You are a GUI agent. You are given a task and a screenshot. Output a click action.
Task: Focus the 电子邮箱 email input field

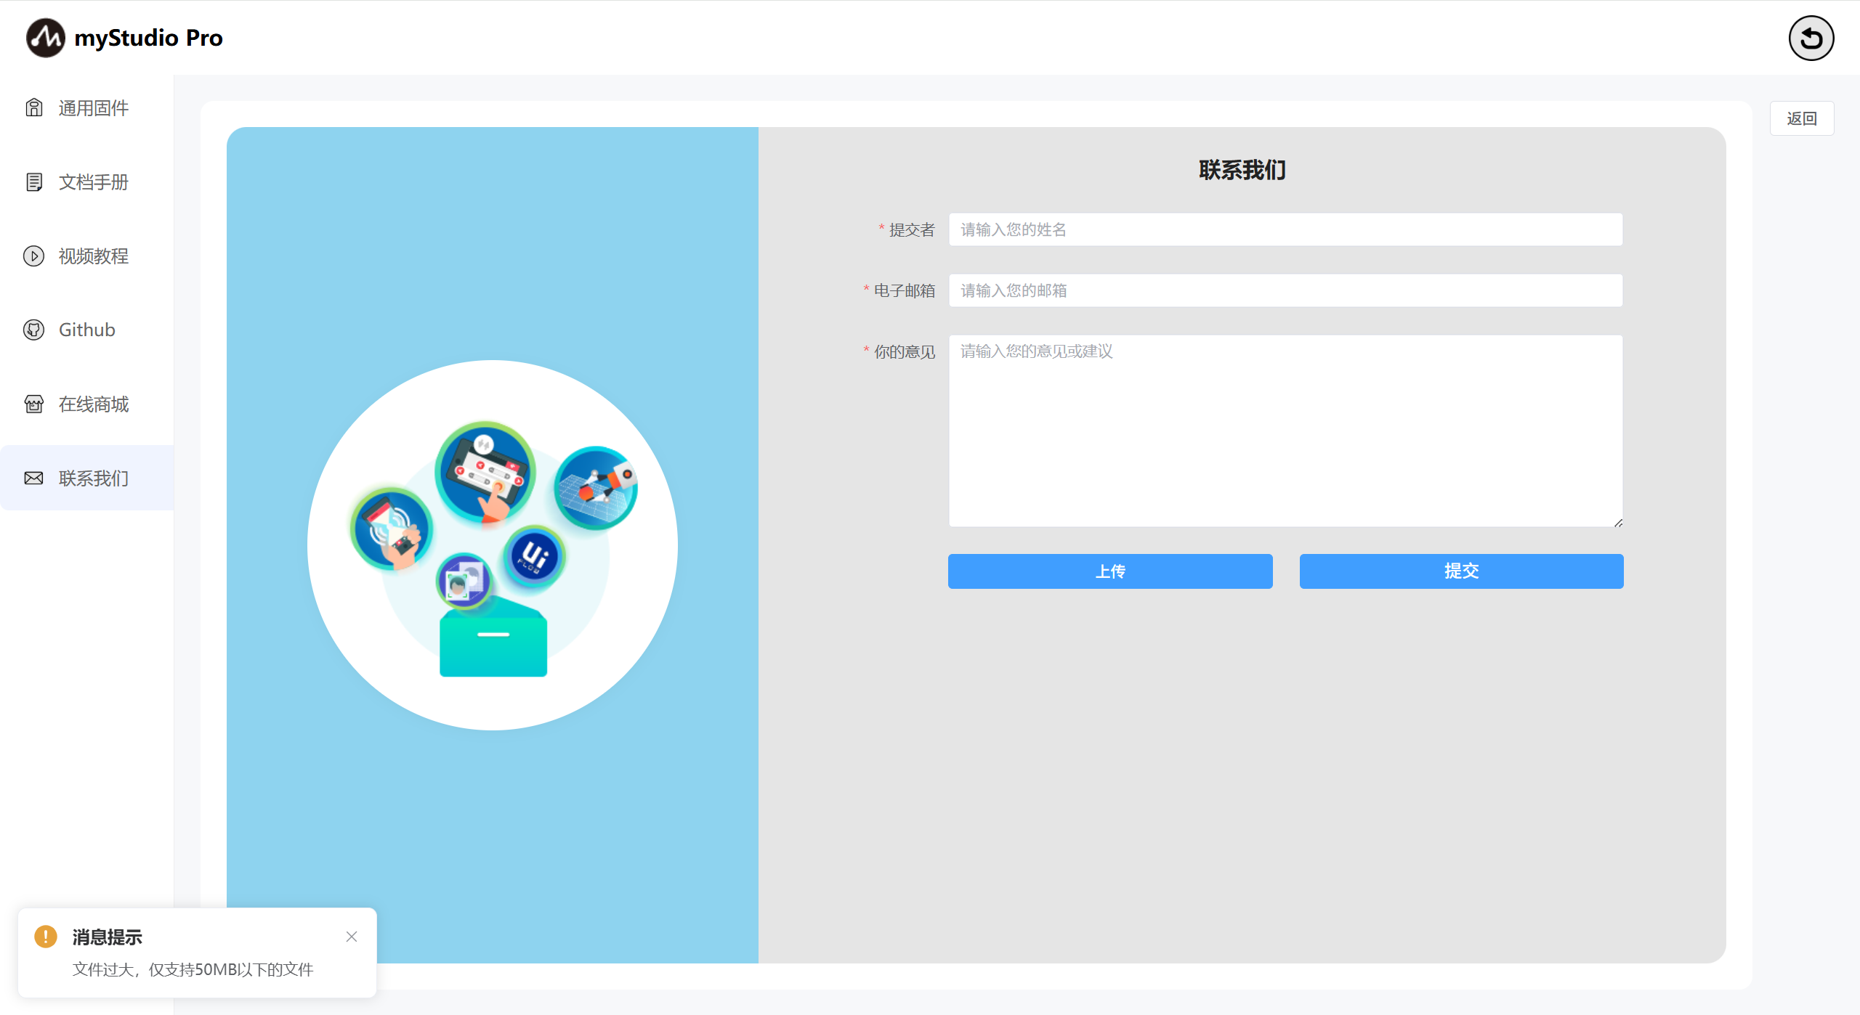click(x=1285, y=290)
